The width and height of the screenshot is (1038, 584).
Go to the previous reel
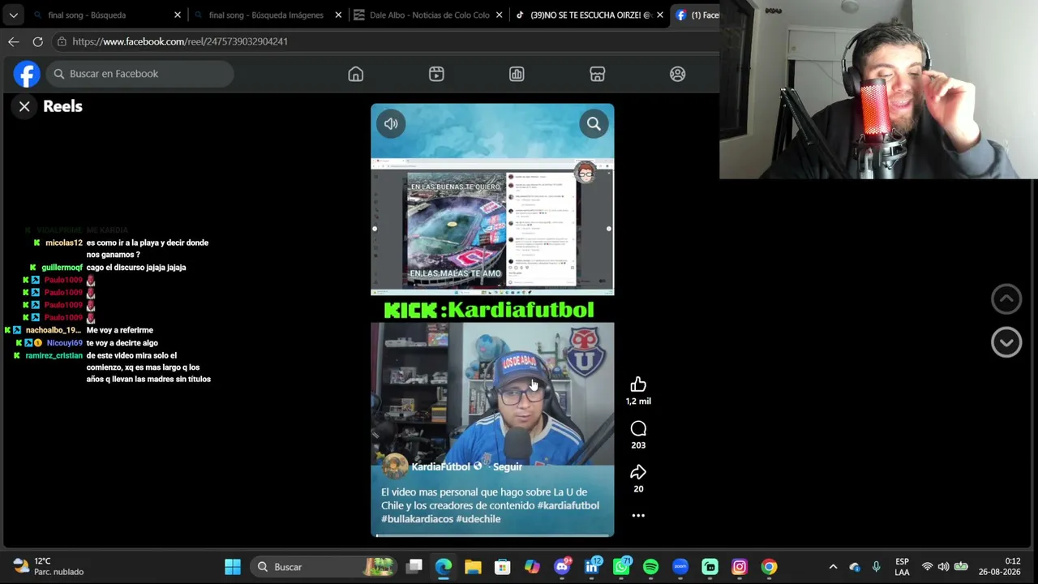click(x=1006, y=298)
